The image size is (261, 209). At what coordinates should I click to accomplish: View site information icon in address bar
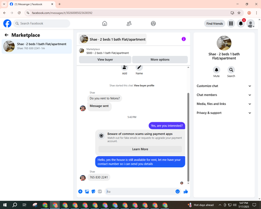[28, 13]
